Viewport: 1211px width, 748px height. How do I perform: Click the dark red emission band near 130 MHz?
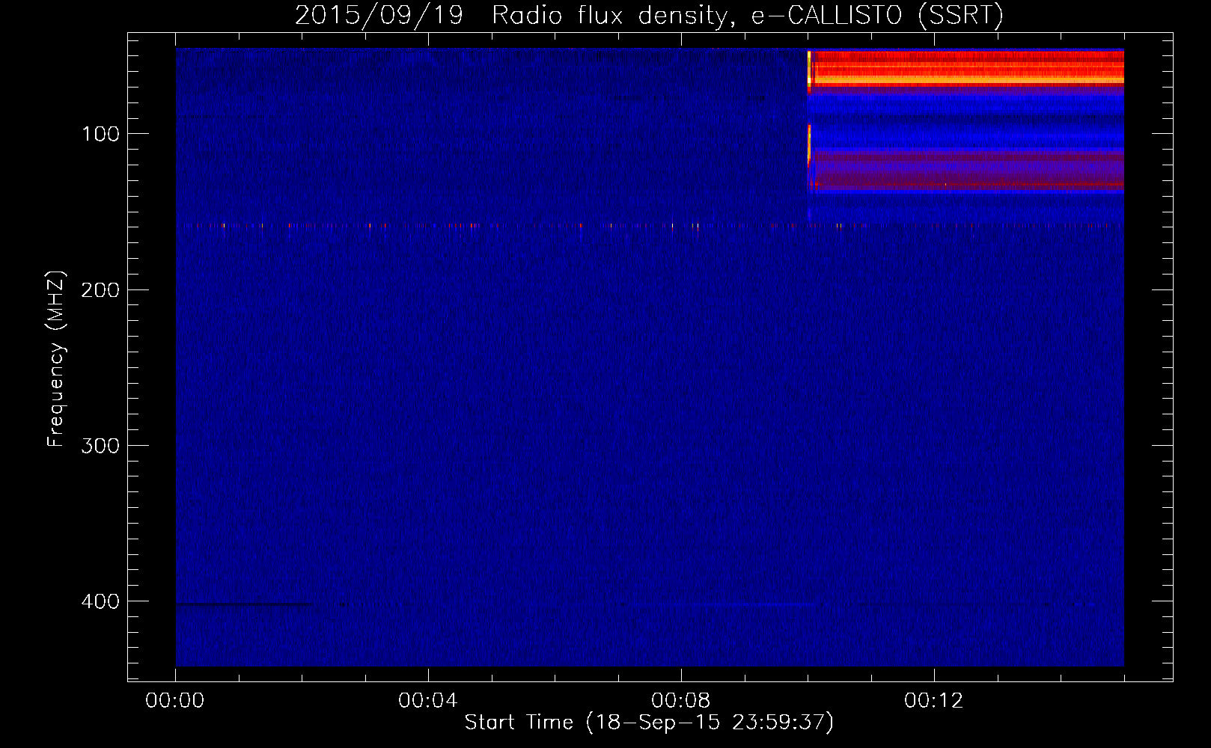coord(969,171)
